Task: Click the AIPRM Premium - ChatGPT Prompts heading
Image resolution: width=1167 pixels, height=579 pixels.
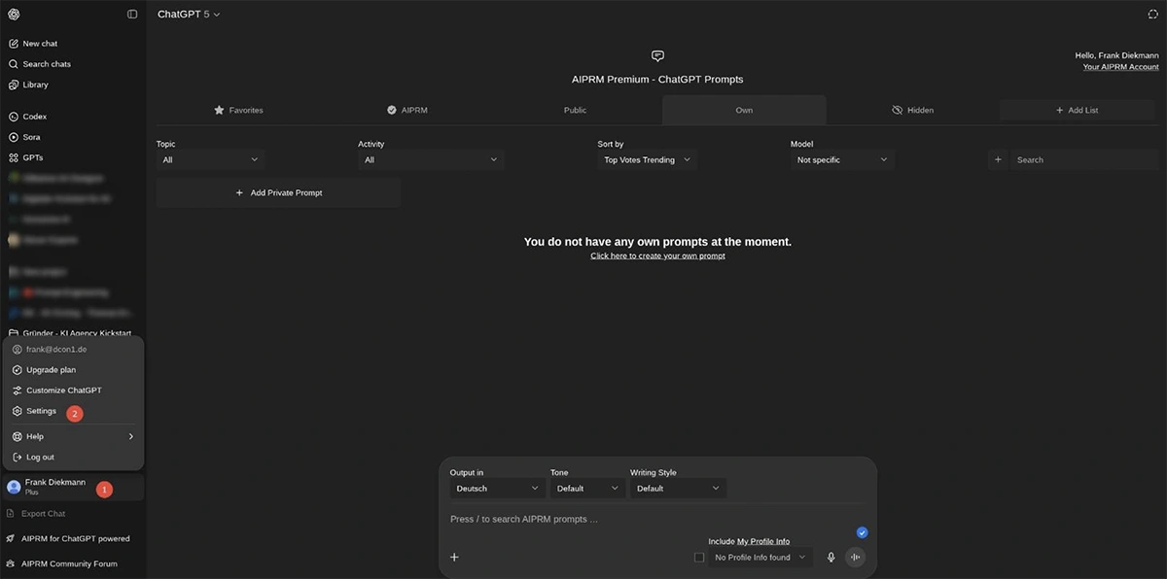Action: [x=657, y=79]
